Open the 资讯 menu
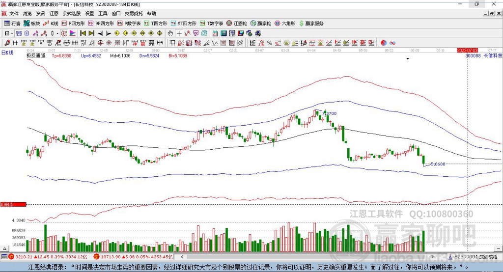503x272 pixels. click(x=40, y=13)
